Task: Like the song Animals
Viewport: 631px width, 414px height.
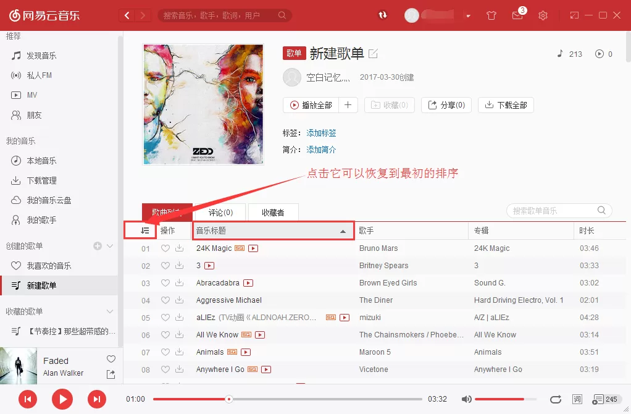Action: [165, 352]
